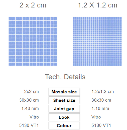
Task: Click the 2 x 2 cm mosaic image
Action: [x=33, y=42]
